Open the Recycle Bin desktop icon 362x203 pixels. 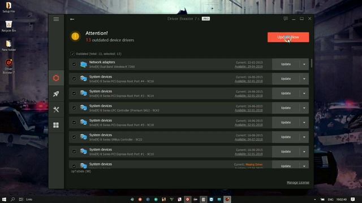[x=9, y=27]
